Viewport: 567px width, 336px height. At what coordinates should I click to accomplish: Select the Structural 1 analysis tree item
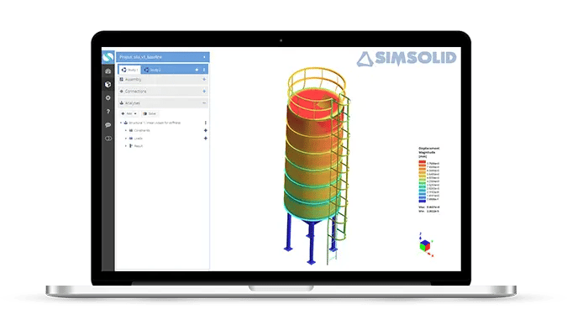pyautogui.click(x=155, y=123)
